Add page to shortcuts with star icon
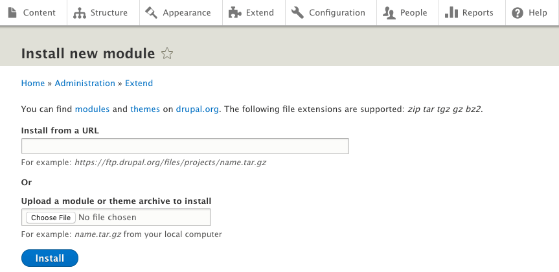The image size is (559, 272). pos(167,53)
